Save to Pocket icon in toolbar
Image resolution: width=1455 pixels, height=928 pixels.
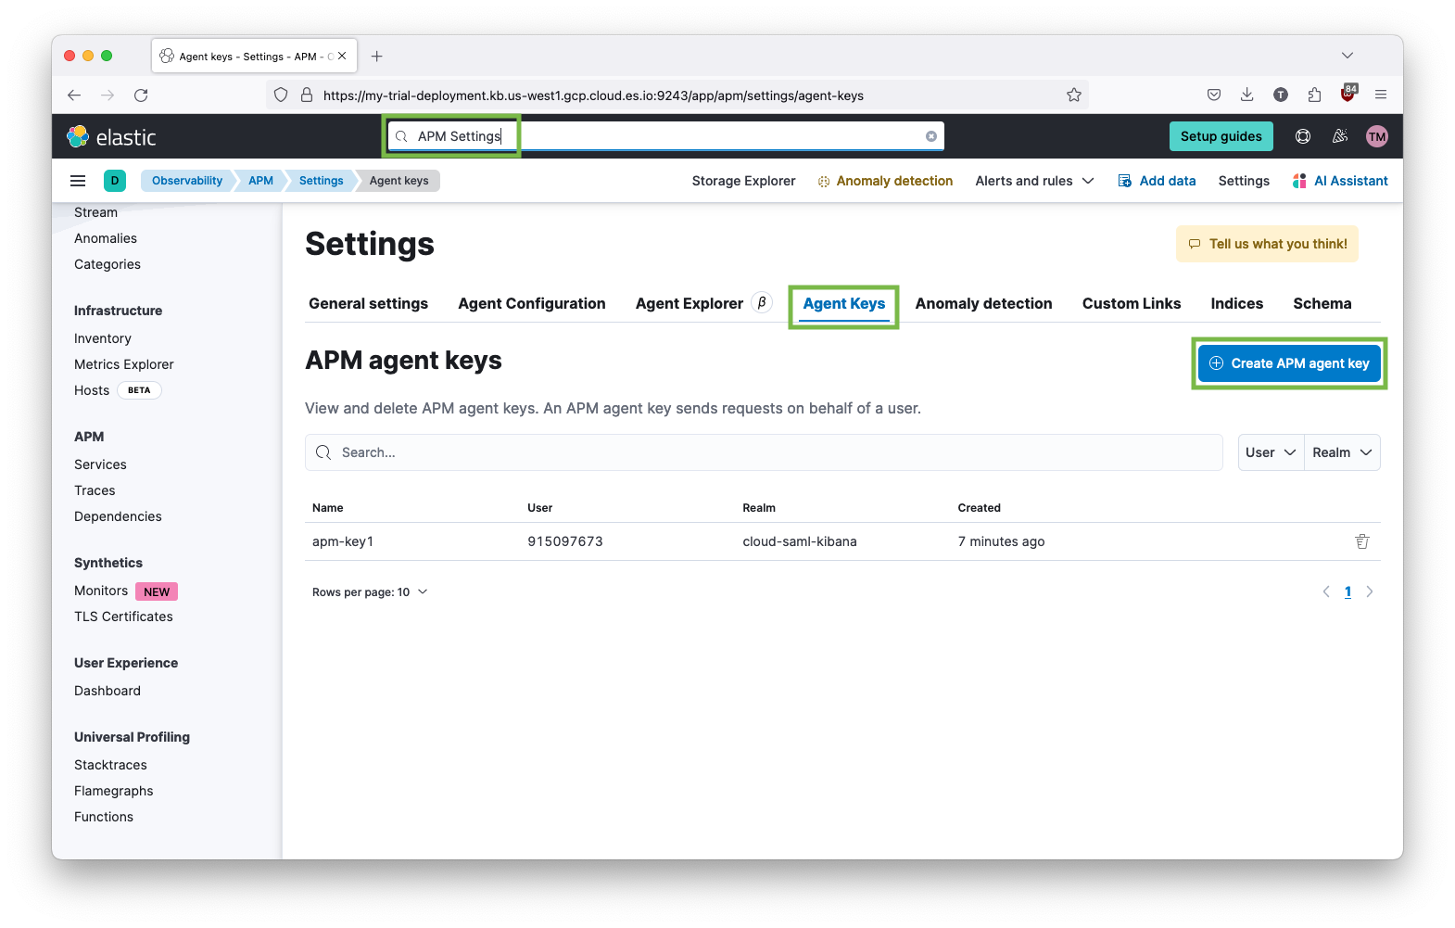pos(1214,95)
